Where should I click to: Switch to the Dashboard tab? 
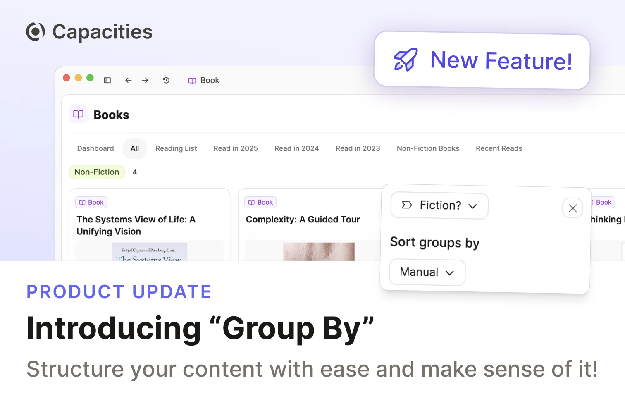[95, 148]
